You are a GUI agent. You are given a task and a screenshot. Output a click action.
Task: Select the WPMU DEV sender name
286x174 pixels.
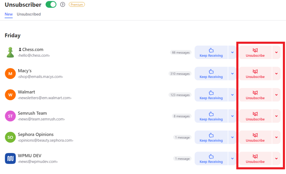click(x=30, y=156)
